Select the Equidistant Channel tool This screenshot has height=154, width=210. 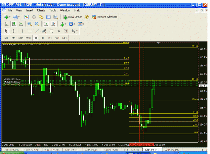pyautogui.click(x=44, y=31)
